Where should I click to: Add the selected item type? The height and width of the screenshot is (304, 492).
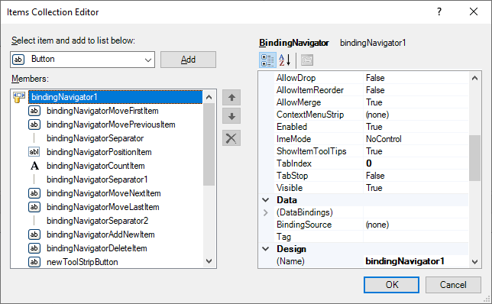[188, 60]
